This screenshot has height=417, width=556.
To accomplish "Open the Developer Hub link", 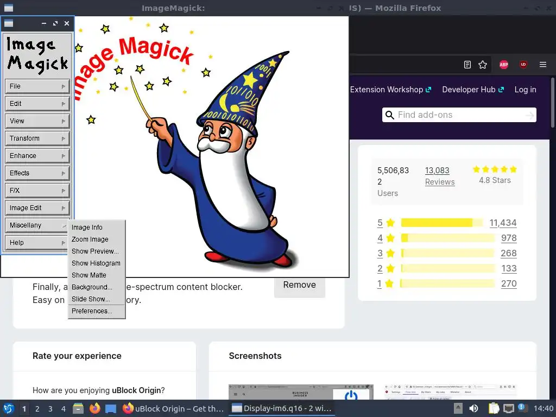I will pyautogui.click(x=473, y=90).
